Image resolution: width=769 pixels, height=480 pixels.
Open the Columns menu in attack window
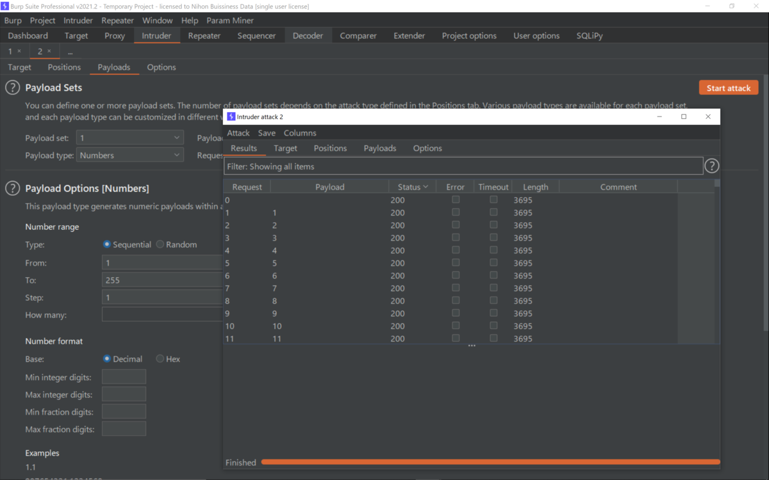coord(300,133)
